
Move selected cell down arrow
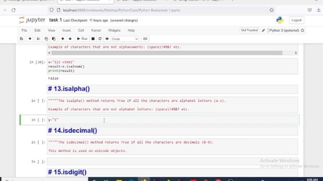coord(70,39)
